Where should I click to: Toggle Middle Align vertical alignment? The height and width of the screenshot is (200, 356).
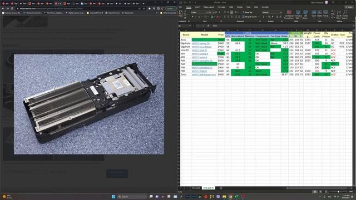coord(228,12)
